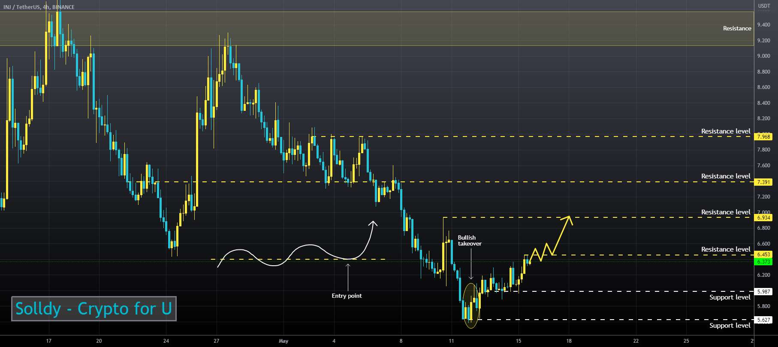The height and width of the screenshot is (347, 778).
Task: Click date 27 on the time axis
Action: [217, 341]
